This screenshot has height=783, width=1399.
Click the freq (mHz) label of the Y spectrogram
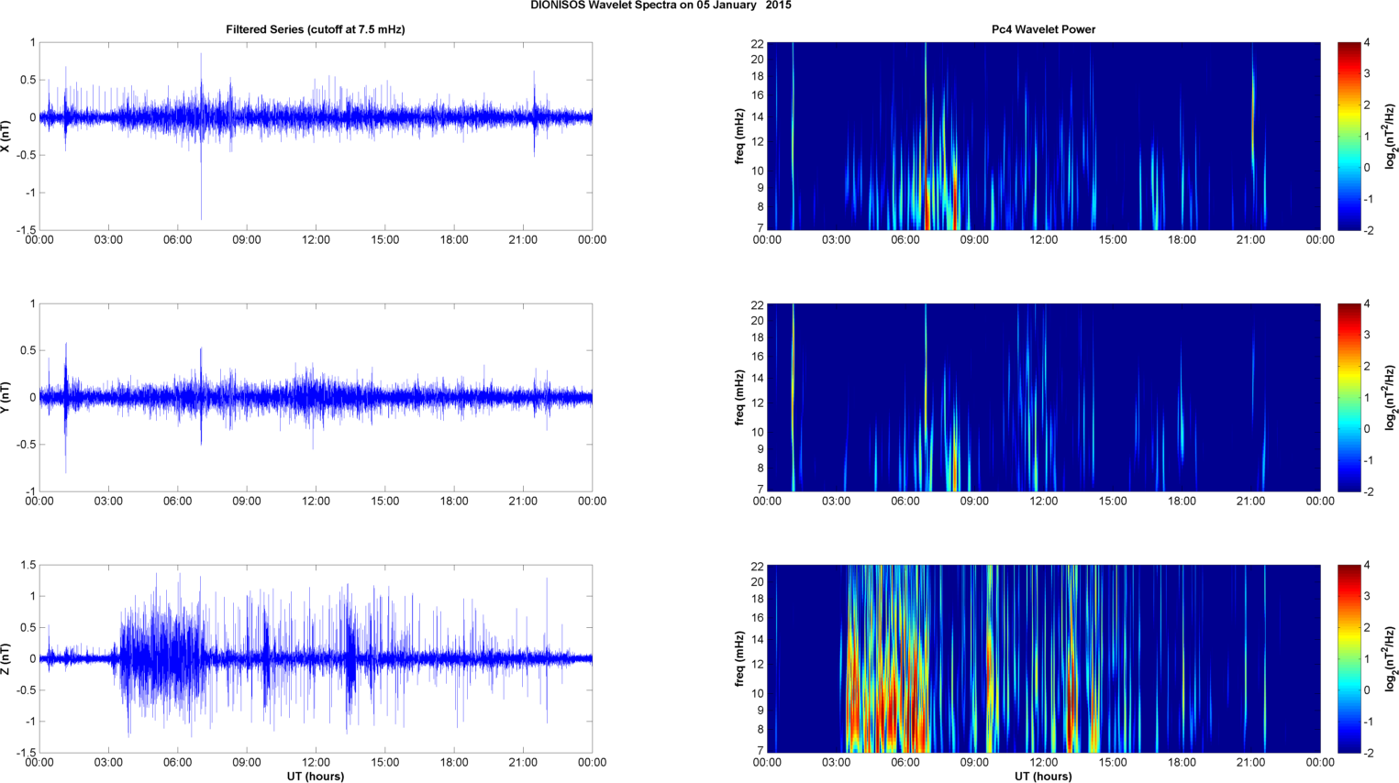(738, 398)
